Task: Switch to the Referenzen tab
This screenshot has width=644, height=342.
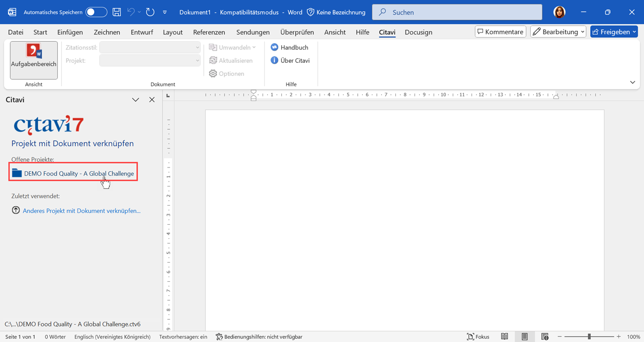Action: (x=209, y=32)
